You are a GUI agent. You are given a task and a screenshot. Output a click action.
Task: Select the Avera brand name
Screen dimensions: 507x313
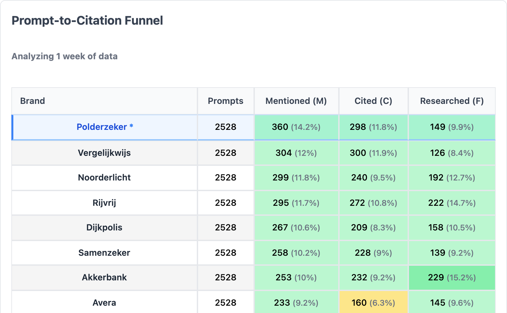pyautogui.click(x=104, y=303)
